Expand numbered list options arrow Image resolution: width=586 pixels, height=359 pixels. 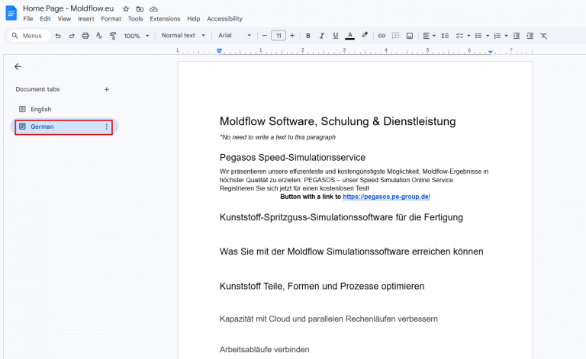click(507, 36)
